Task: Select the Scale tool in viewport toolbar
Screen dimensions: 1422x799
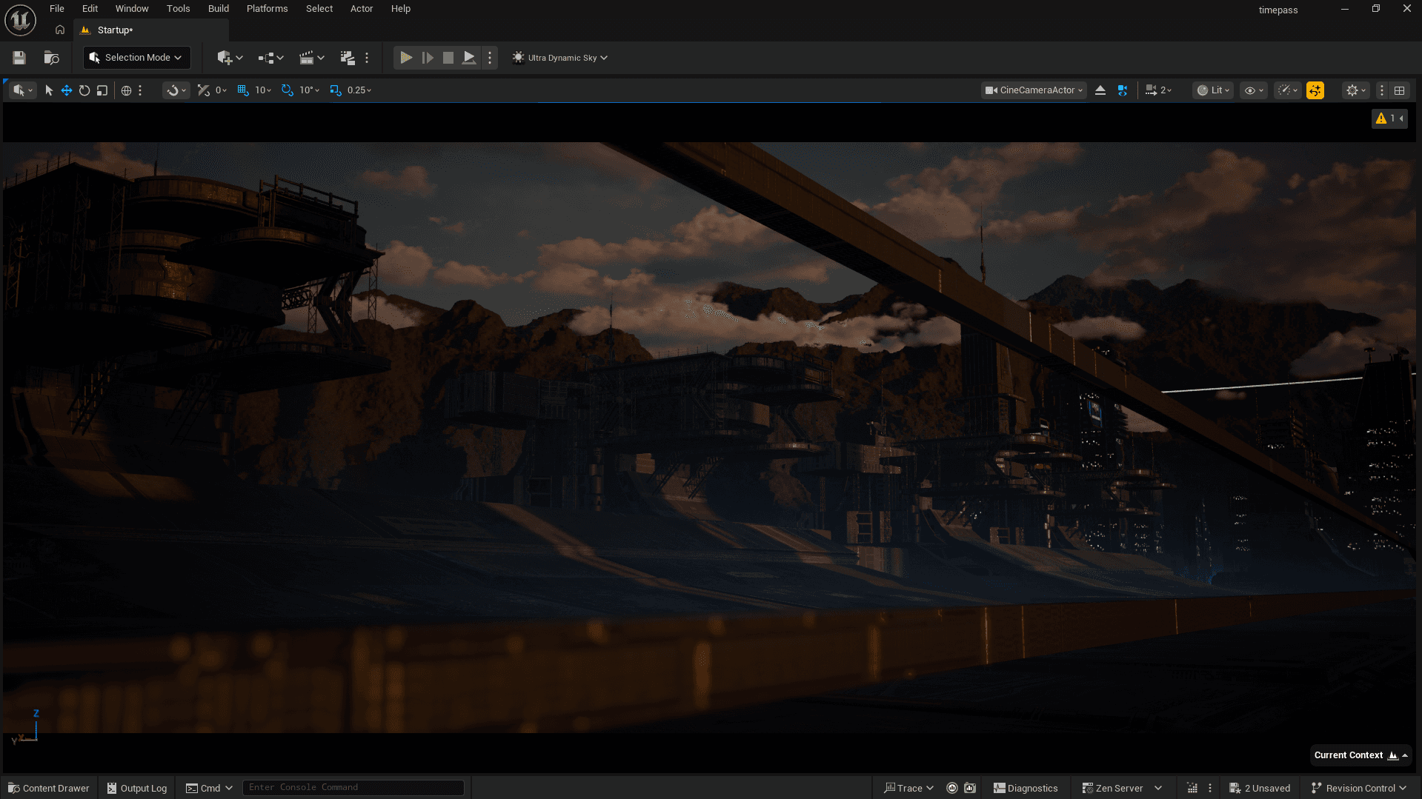Action: [x=102, y=90]
